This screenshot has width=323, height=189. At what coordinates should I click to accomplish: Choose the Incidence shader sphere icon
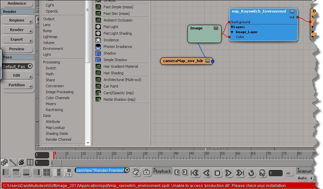click(x=98, y=40)
